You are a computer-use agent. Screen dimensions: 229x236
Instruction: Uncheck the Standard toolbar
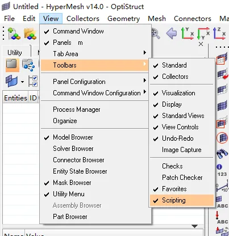(x=182, y=65)
